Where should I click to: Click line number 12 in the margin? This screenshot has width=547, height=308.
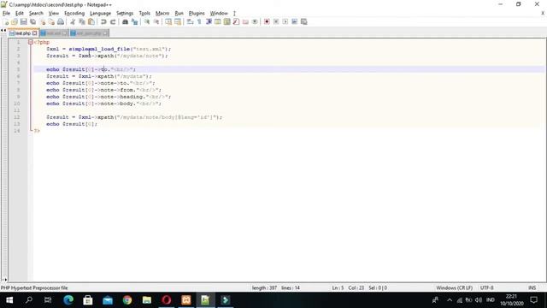click(17, 117)
